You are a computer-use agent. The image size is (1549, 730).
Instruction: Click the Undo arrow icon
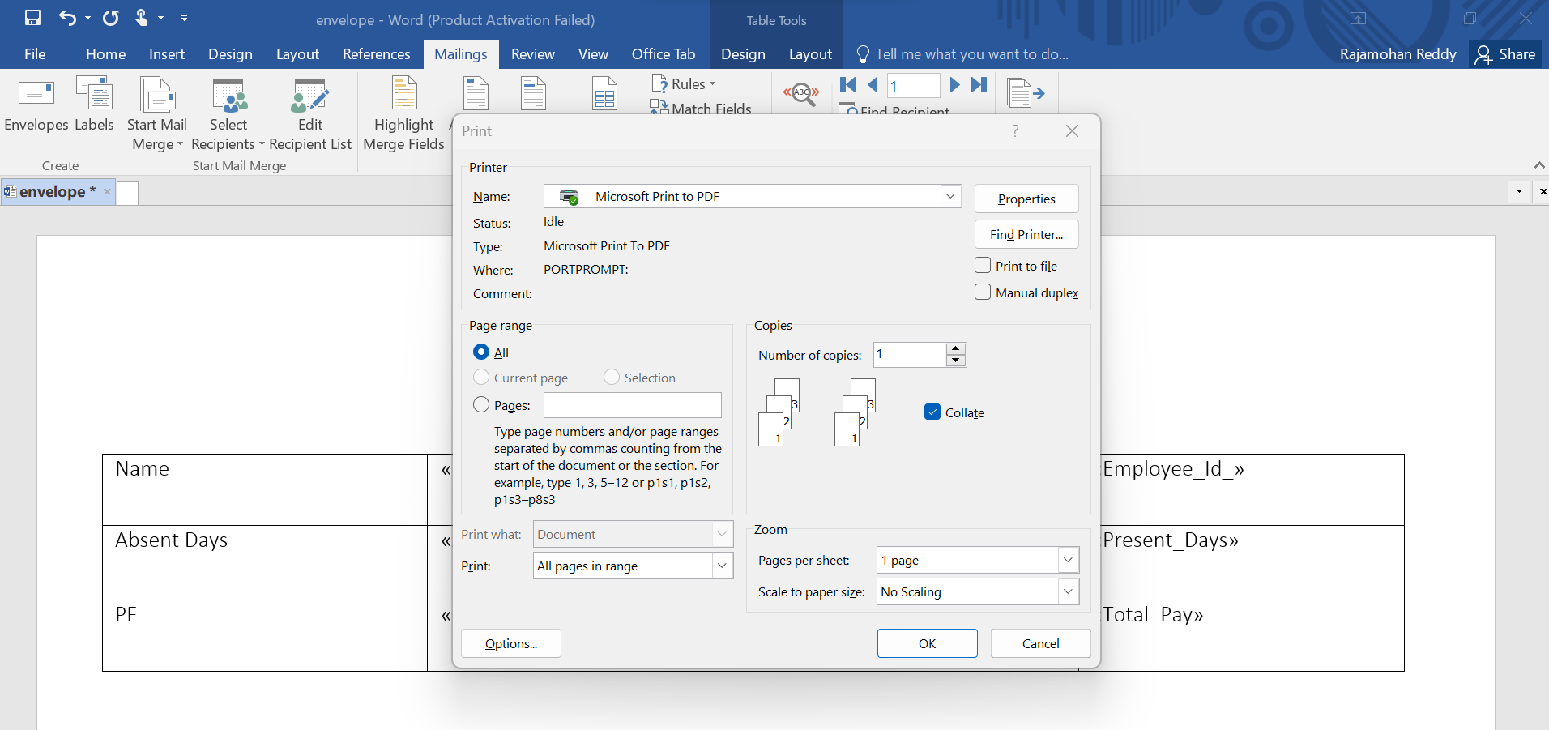(67, 17)
